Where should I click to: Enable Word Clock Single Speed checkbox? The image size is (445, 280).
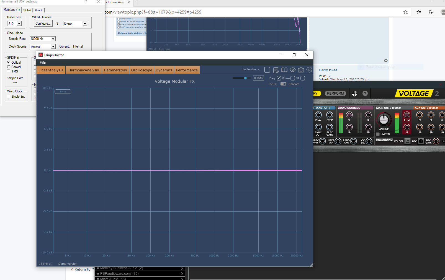tap(9, 96)
